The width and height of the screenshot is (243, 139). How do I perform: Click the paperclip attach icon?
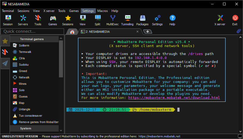point(239,31)
